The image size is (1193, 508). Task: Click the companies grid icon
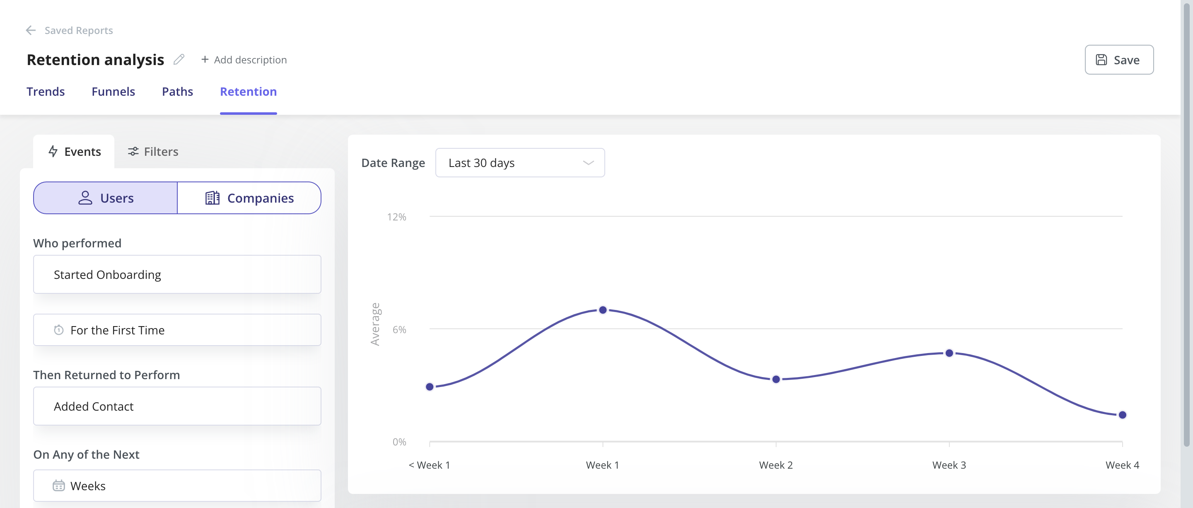[212, 197]
